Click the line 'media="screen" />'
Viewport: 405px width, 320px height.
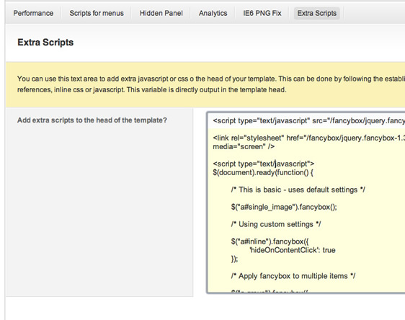tap(244, 147)
